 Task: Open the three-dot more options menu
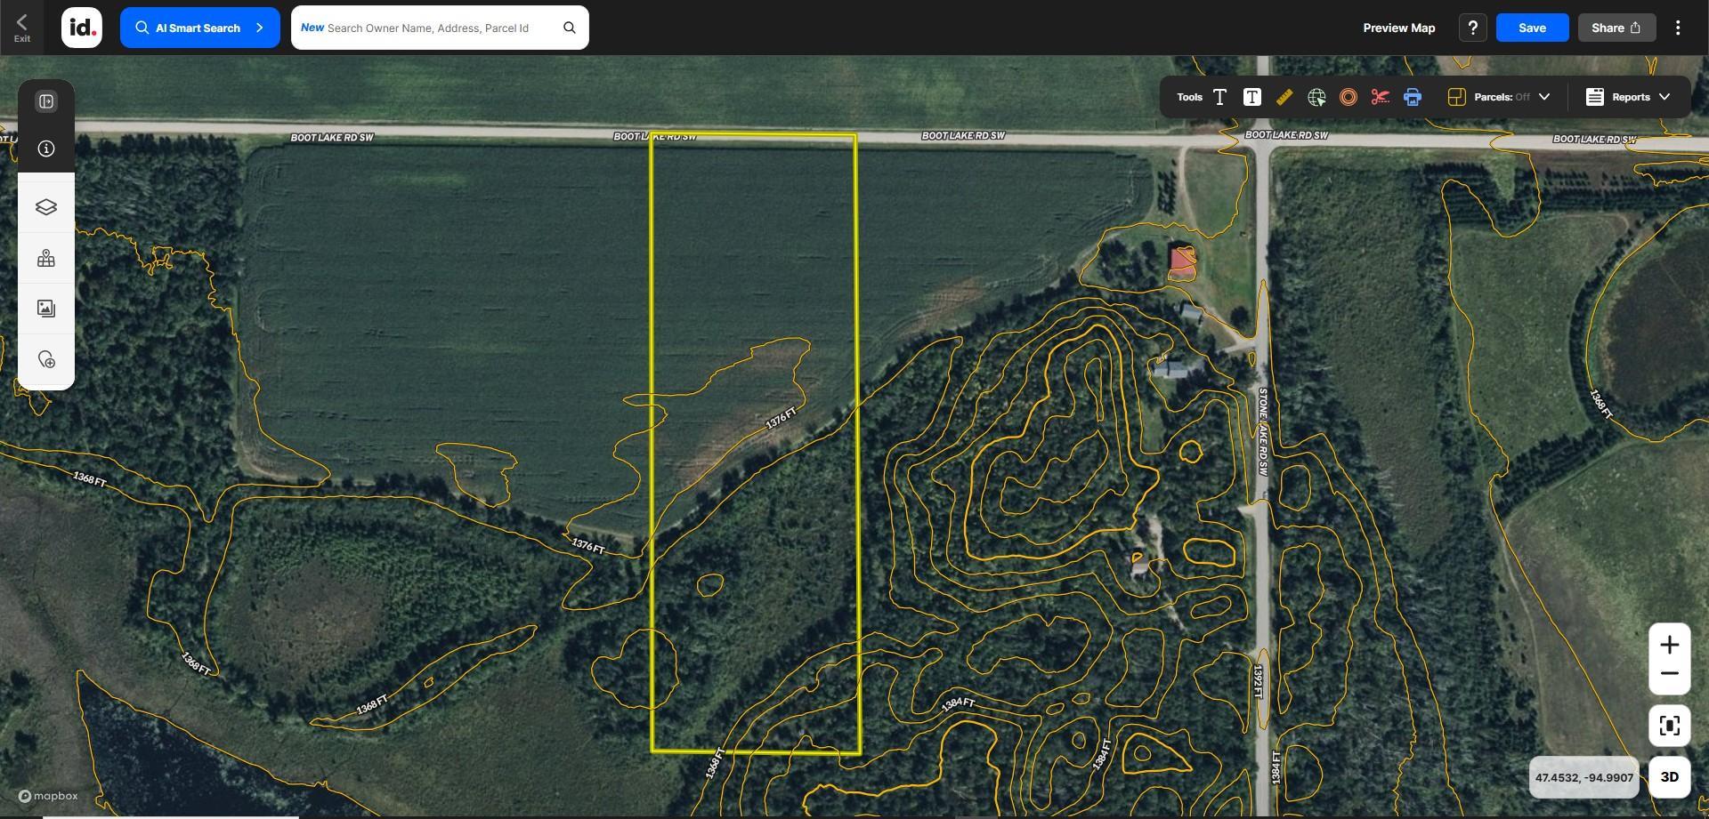[1678, 28]
